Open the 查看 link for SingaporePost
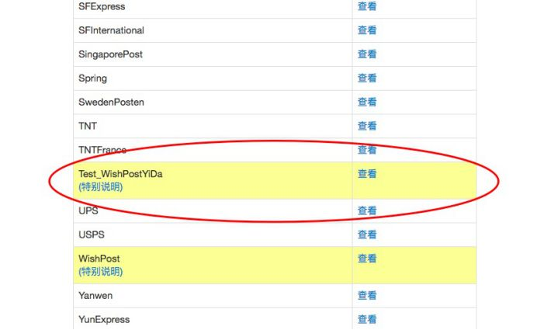537x330 pixels. click(367, 54)
